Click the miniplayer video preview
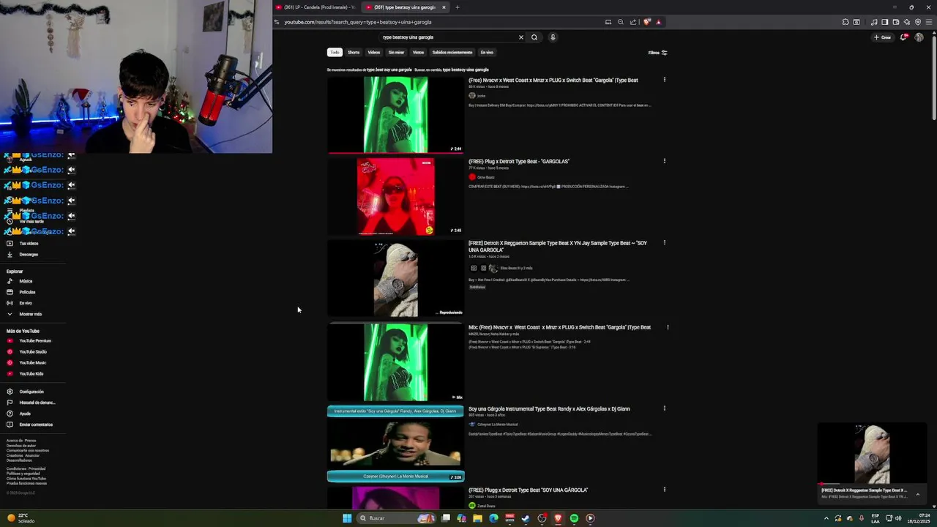The width and height of the screenshot is (937, 527). 872,454
